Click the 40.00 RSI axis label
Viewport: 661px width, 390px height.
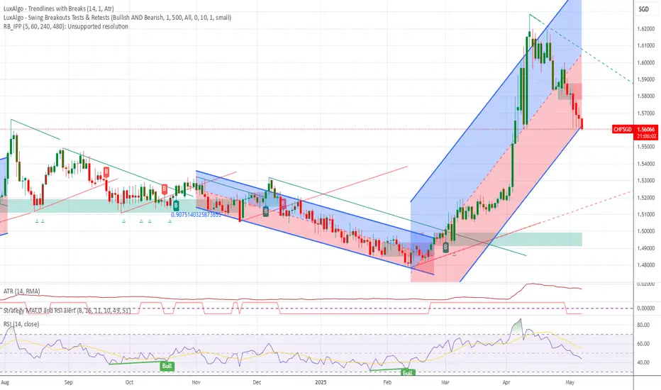coord(643,362)
